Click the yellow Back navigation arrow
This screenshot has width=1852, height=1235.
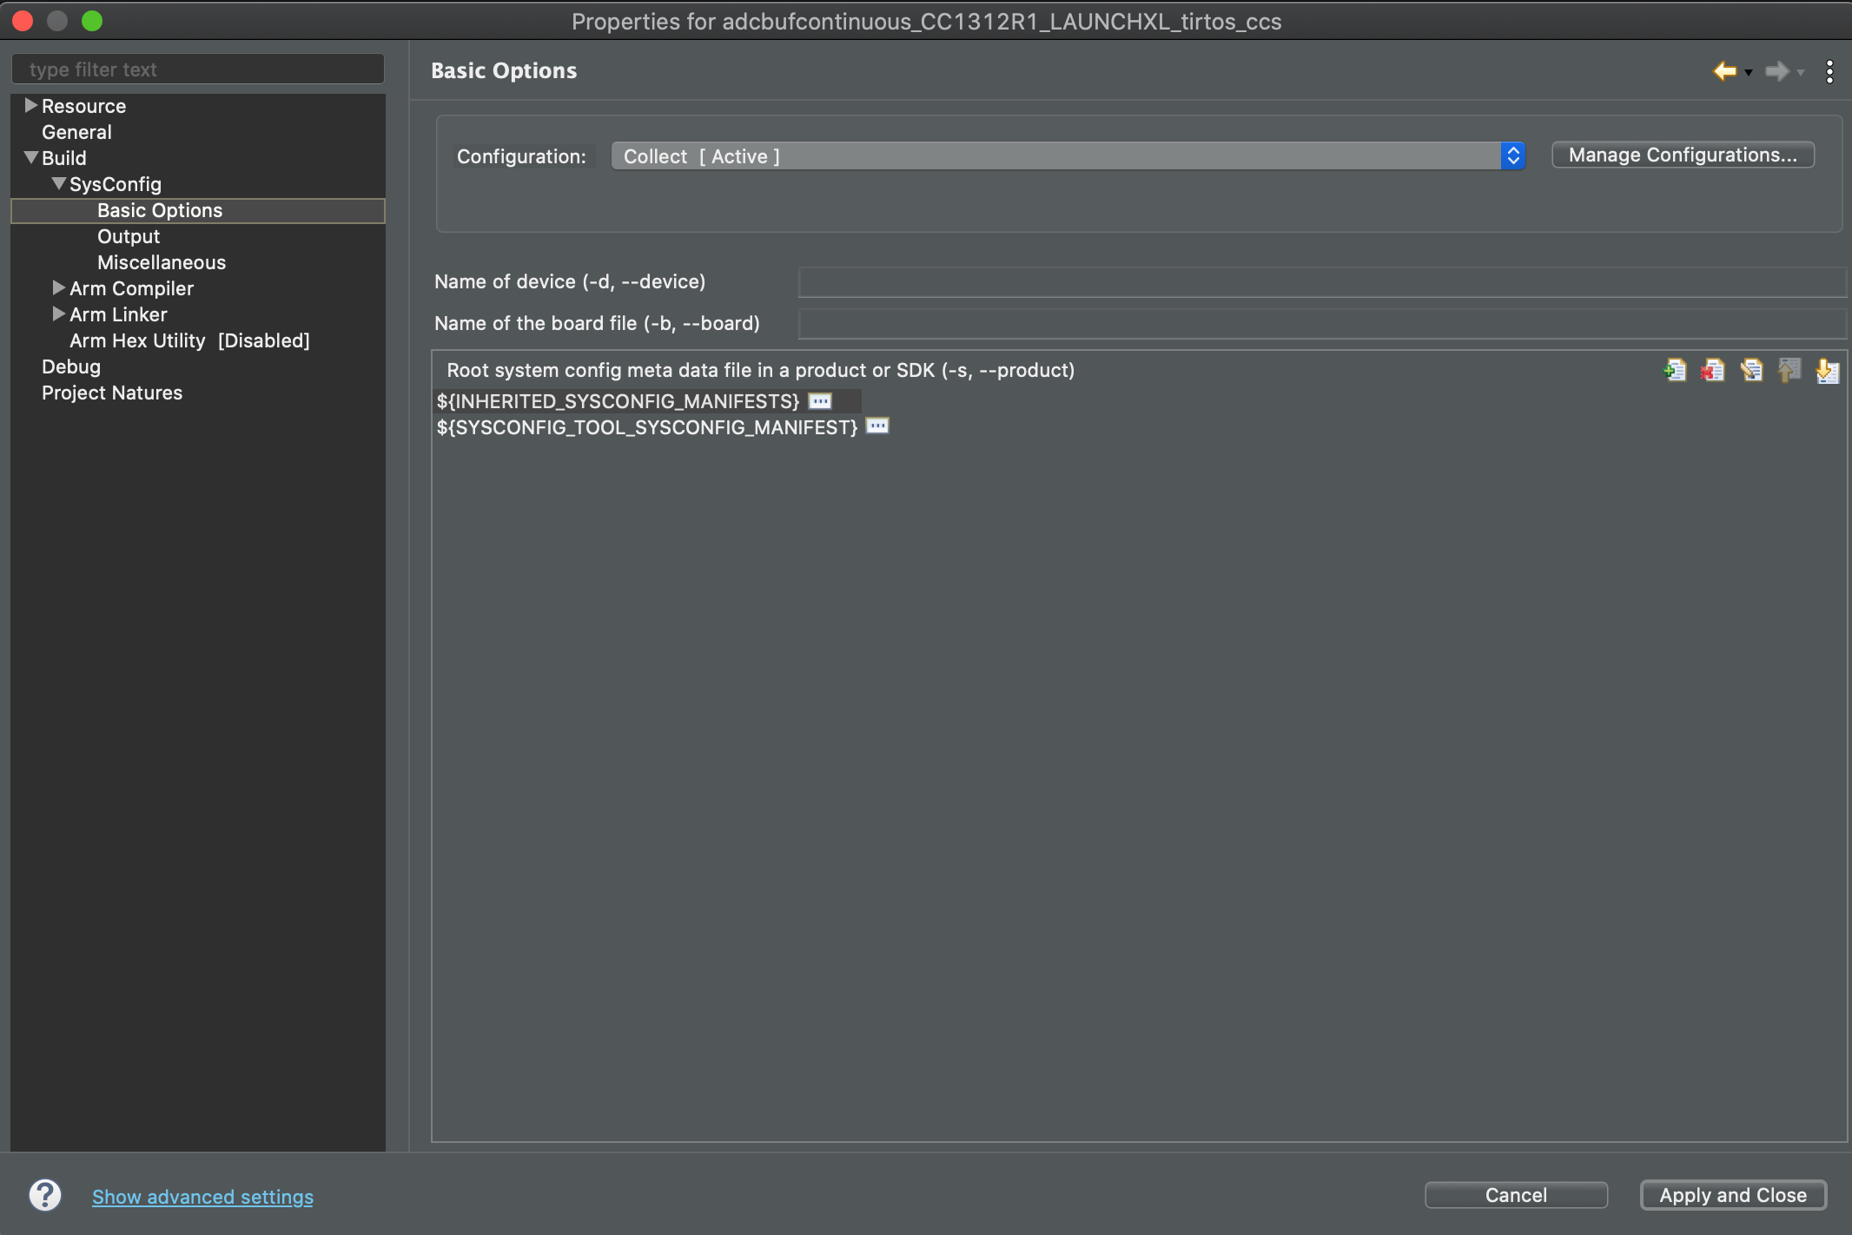(1724, 71)
